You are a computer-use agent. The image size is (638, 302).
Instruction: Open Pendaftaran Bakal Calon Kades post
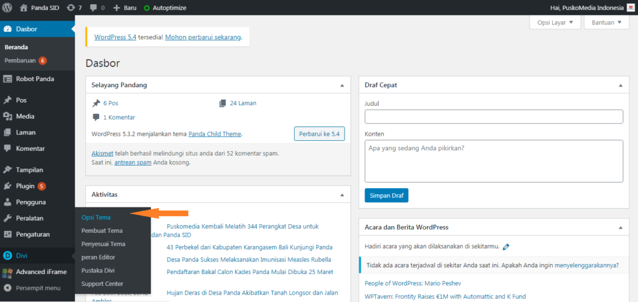tap(250, 271)
